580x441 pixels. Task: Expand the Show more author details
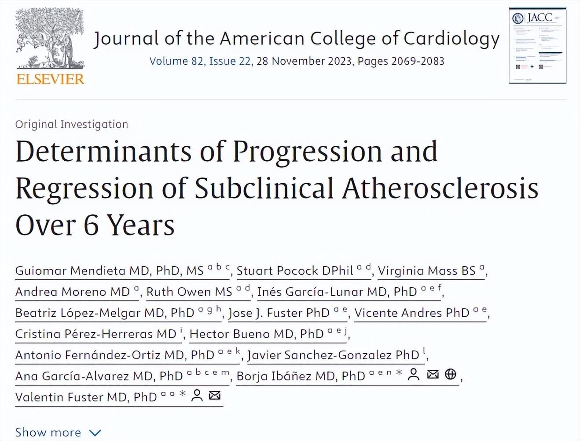point(58,433)
